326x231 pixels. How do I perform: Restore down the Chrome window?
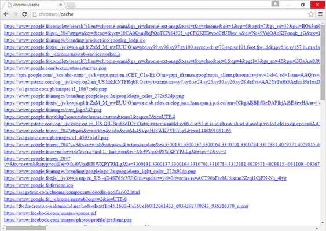303,5
